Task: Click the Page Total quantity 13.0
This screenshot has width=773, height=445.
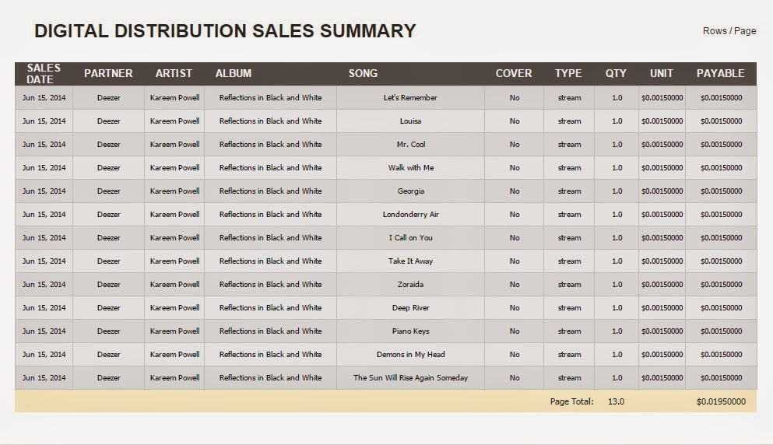Action: point(616,402)
